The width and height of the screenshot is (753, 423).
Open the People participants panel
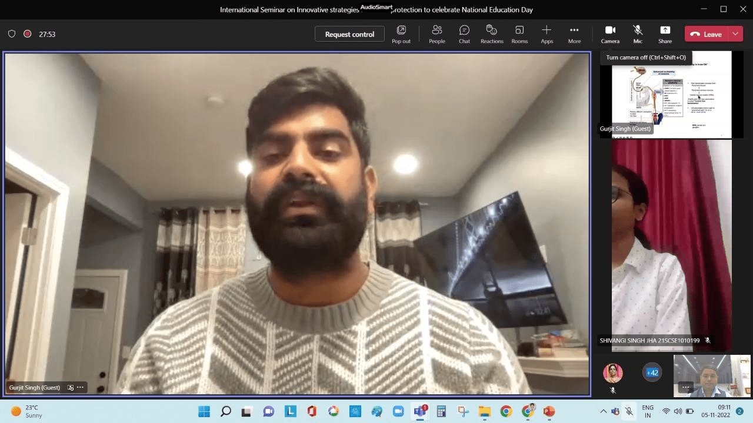coord(437,34)
